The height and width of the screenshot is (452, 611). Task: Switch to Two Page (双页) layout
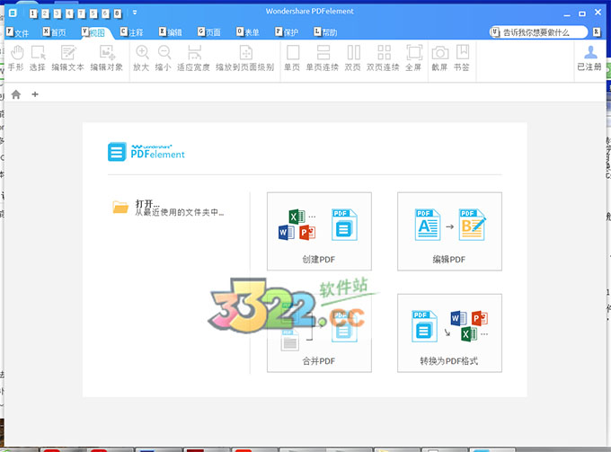point(353,58)
